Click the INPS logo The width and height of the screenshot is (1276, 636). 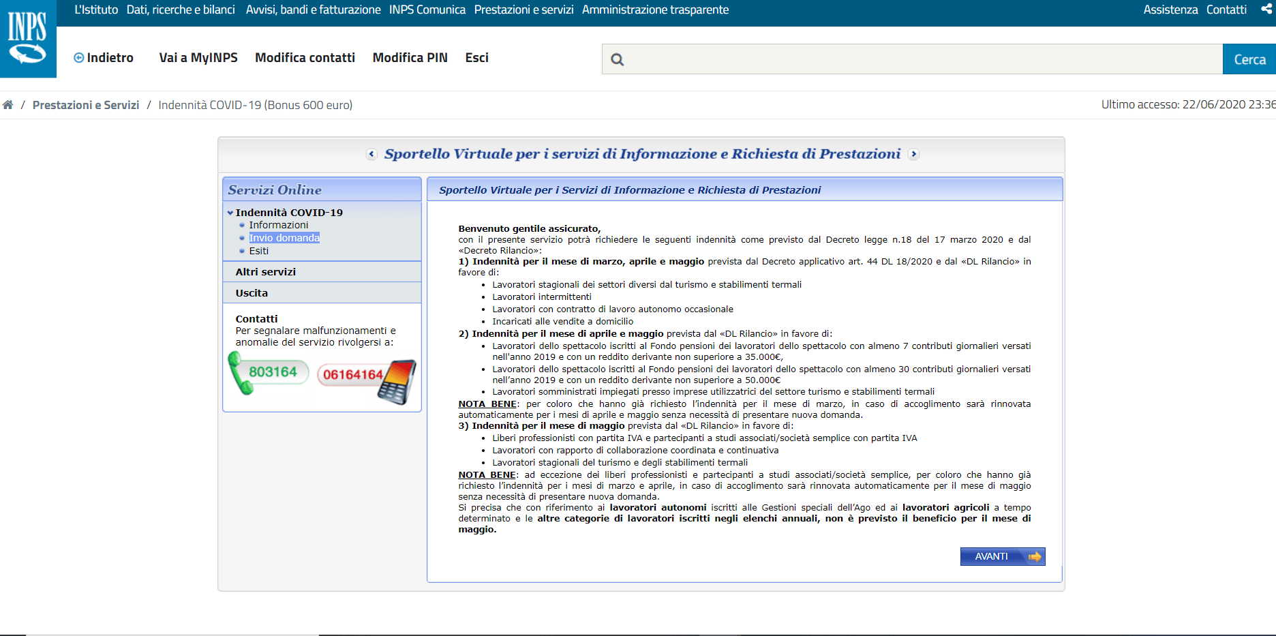coord(28,39)
